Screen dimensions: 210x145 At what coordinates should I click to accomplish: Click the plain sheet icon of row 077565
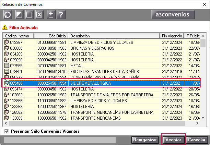point(7,65)
